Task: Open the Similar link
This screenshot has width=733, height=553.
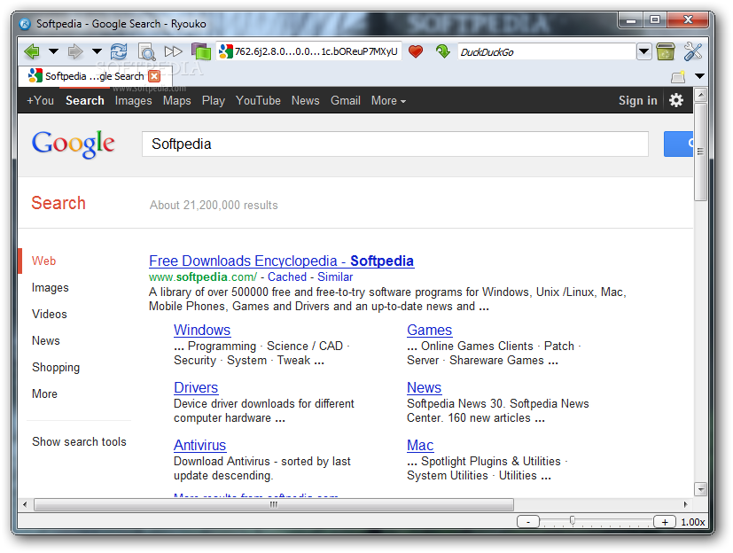Action: tap(335, 276)
